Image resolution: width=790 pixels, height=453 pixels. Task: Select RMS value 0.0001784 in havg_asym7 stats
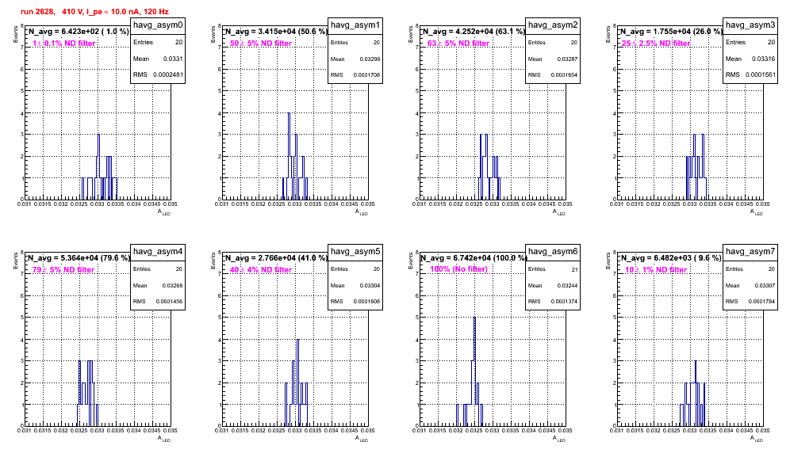pos(761,302)
